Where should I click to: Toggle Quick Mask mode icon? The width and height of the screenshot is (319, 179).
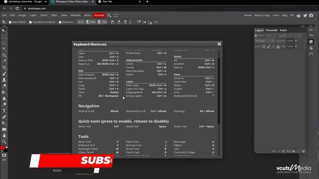coord(4,155)
